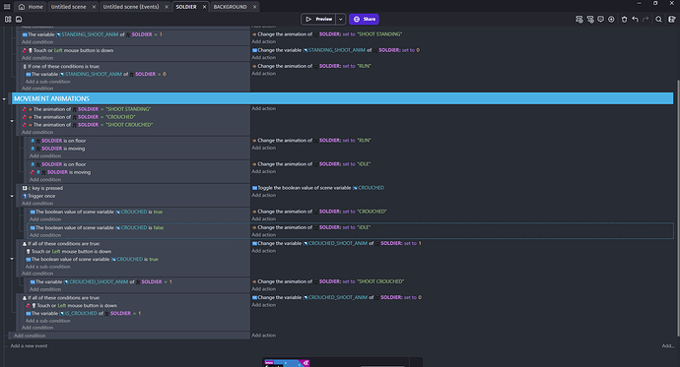
Task: Open the project manager panel icon
Action: pos(8,19)
